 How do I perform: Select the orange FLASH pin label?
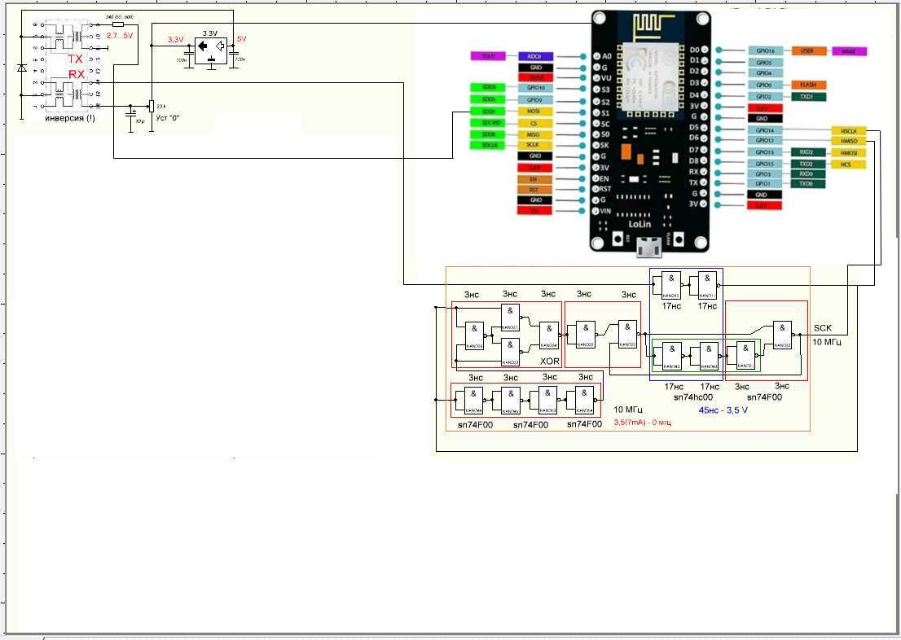click(x=808, y=85)
